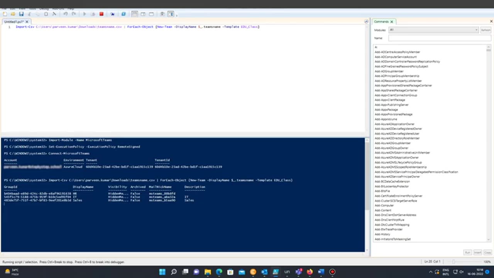
Task: Select Add-AzureADGroupOwner command
Action: click(x=391, y=148)
